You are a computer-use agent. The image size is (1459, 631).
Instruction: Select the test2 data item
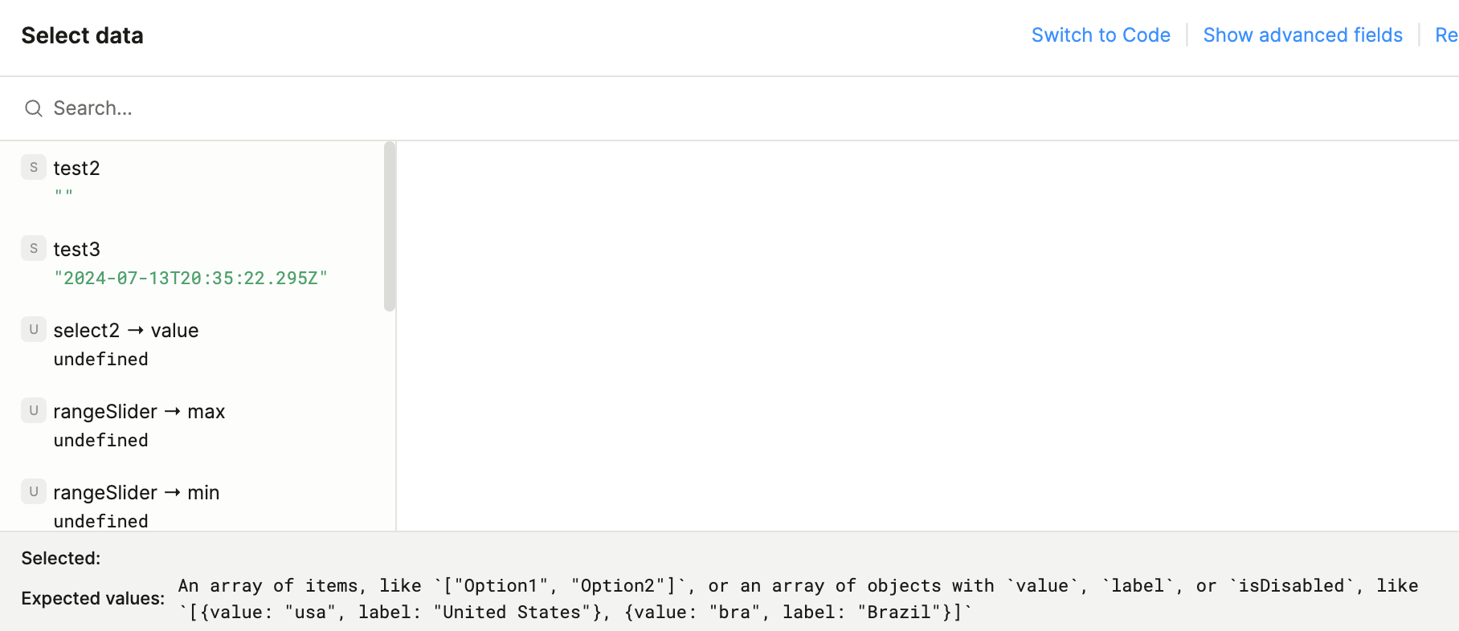tap(76, 169)
